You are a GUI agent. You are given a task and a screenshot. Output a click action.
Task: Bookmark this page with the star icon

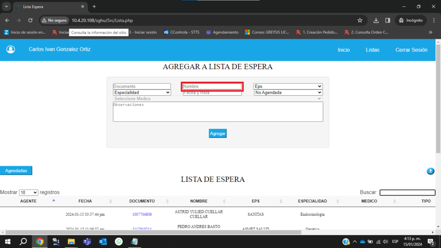tap(360, 20)
